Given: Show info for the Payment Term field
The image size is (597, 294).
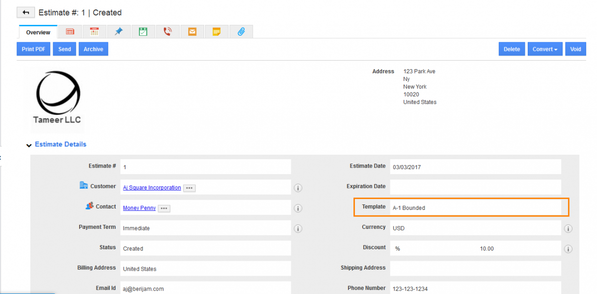Looking at the screenshot, I should tap(298, 229).
